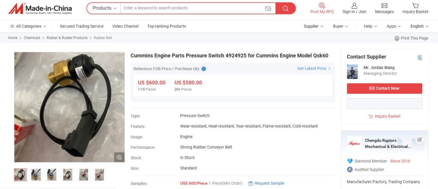Click the contact supplier card icon
This screenshot has width=438, height=189.
point(420,57)
